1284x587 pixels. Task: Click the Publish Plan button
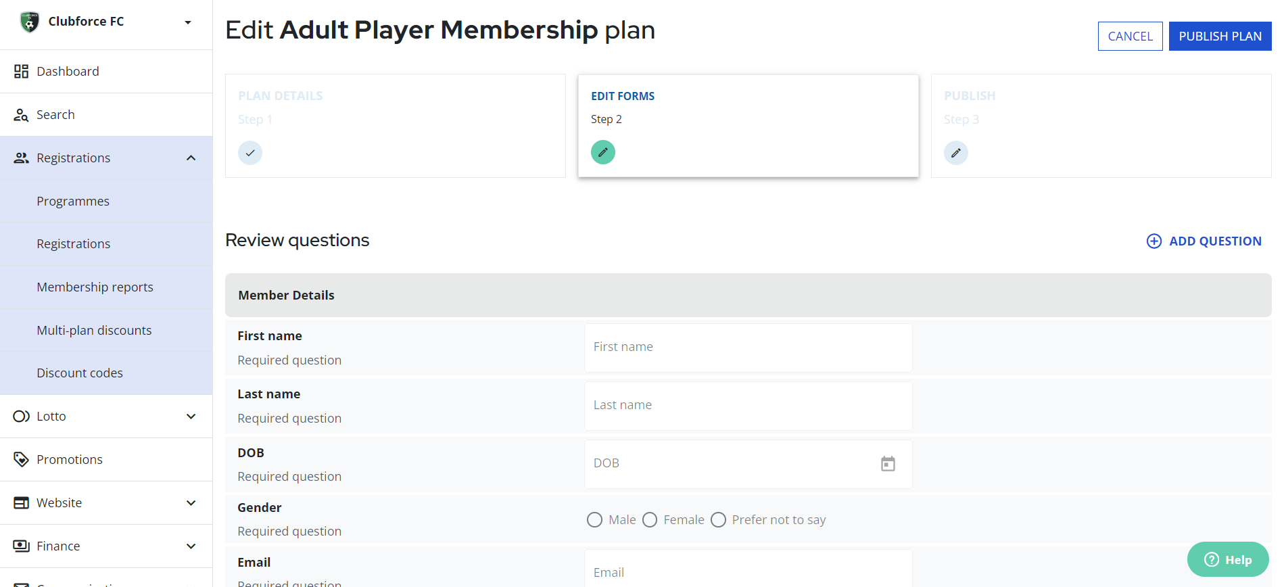tap(1220, 36)
